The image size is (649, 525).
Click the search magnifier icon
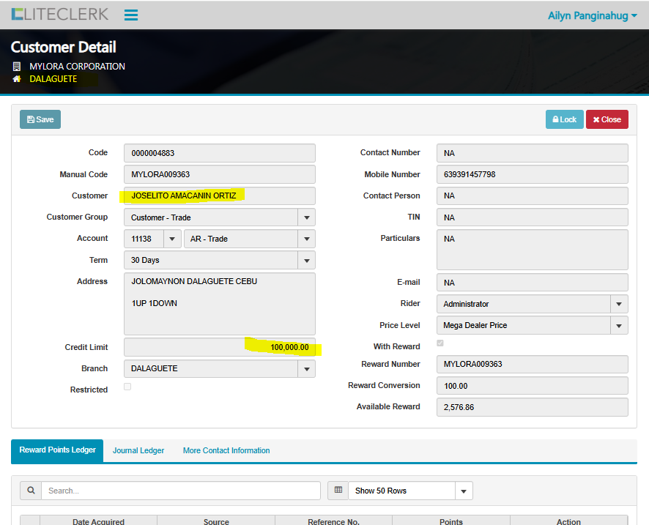pyautogui.click(x=31, y=491)
